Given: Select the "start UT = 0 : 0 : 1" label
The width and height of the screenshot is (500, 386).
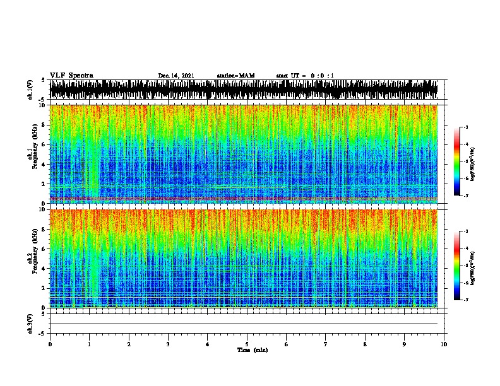Looking at the screenshot, I should pyautogui.click(x=305, y=76).
